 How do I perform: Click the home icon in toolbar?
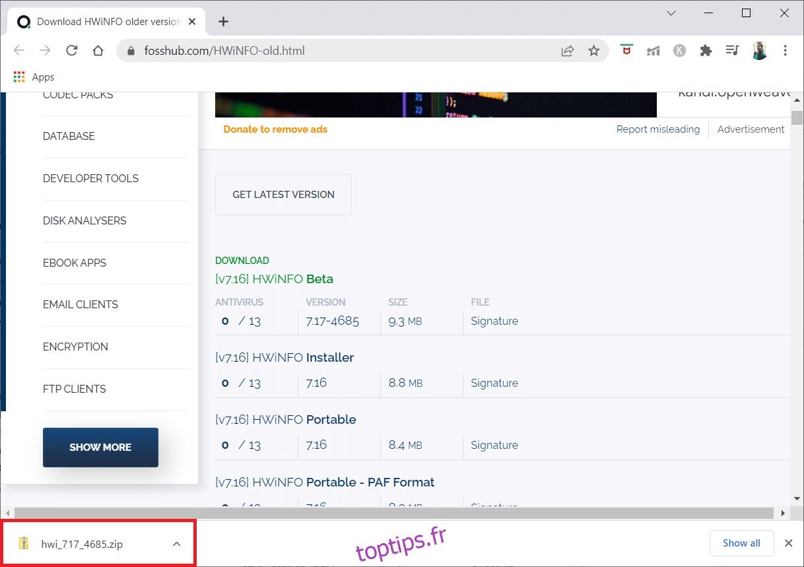pyautogui.click(x=98, y=51)
